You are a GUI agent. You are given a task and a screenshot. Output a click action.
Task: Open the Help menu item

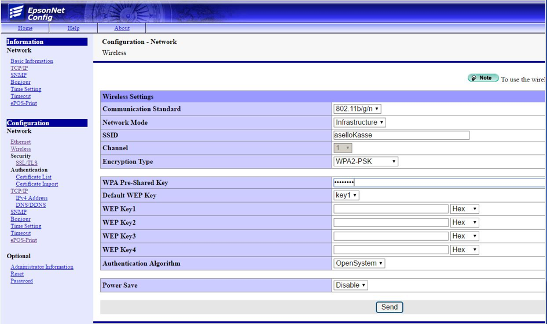[x=74, y=28]
